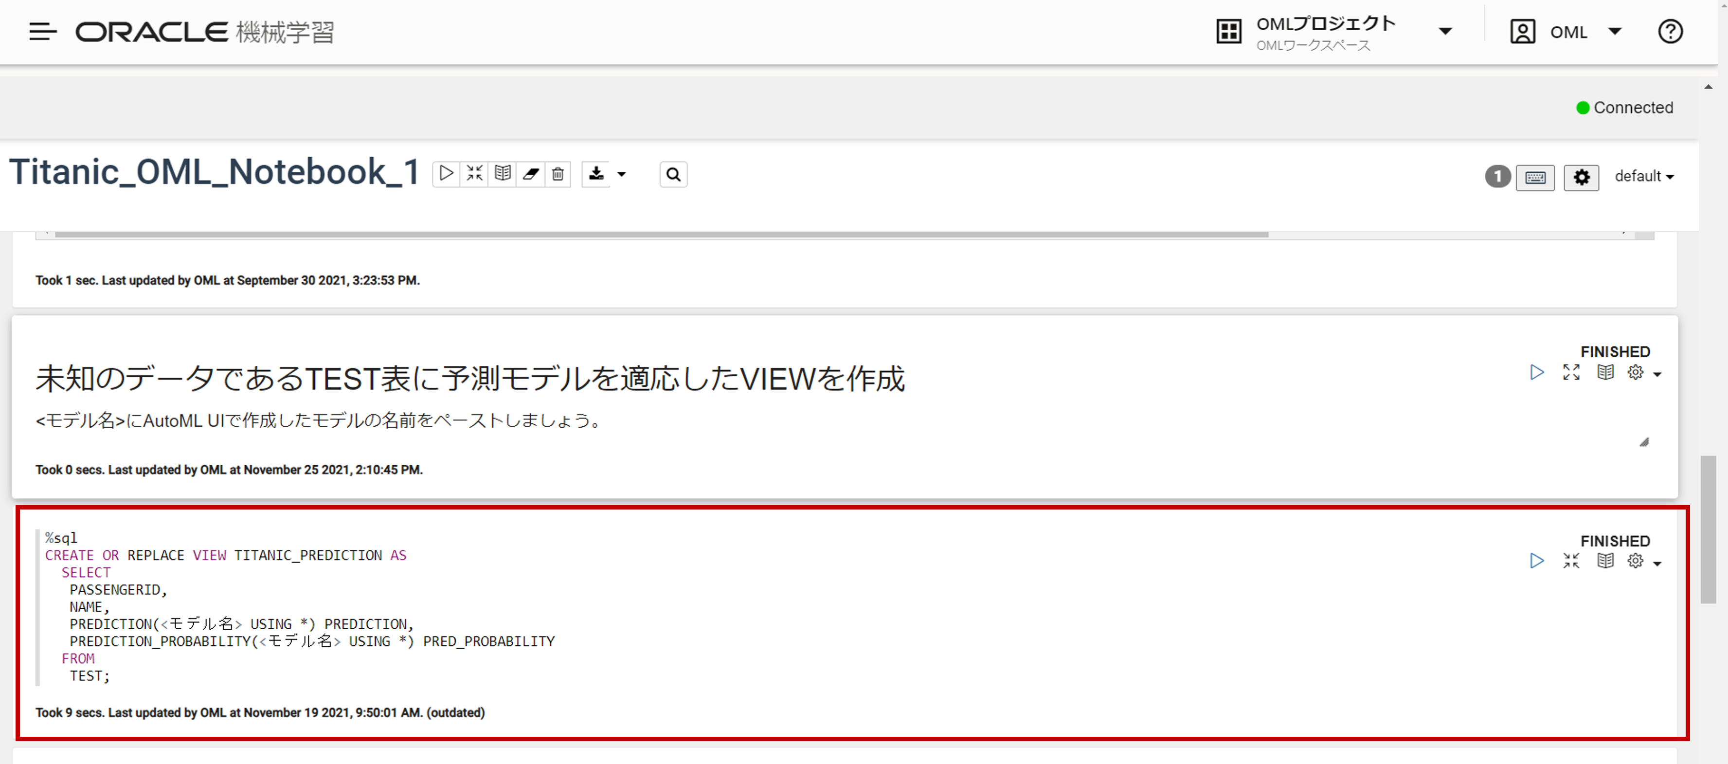Toggle show/hide output for all paragraphs
The width and height of the screenshot is (1728, 764).
tap(503, 174)
